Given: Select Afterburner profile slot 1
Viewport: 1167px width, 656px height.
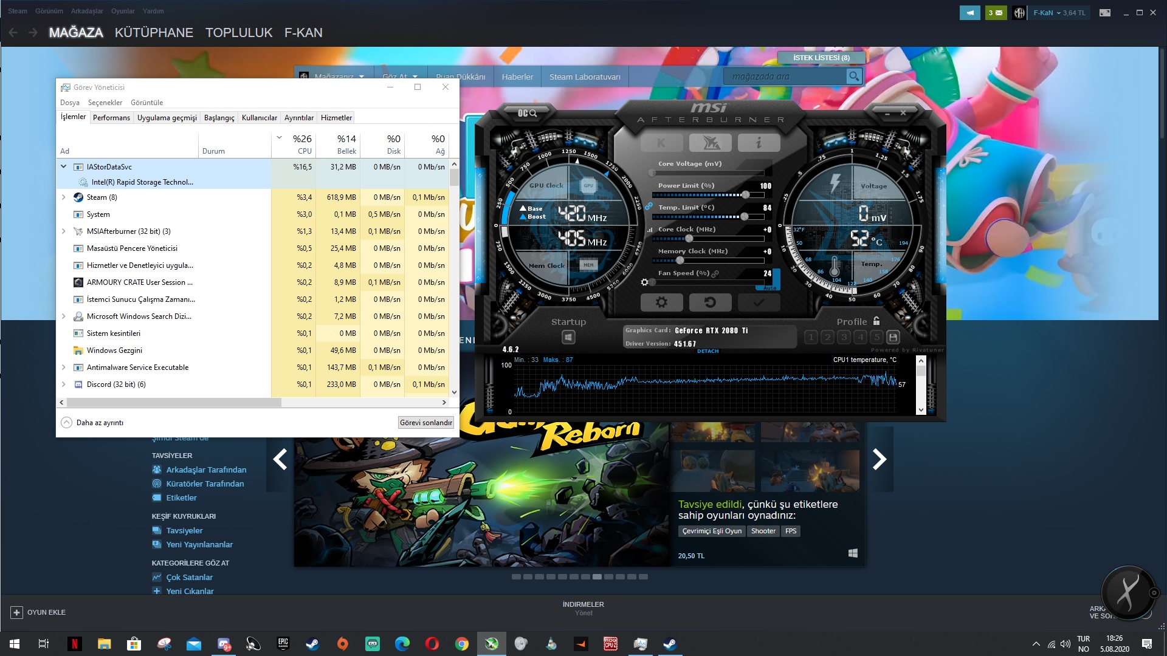Looking at the screenshot, I should click(x=811, y=337).
